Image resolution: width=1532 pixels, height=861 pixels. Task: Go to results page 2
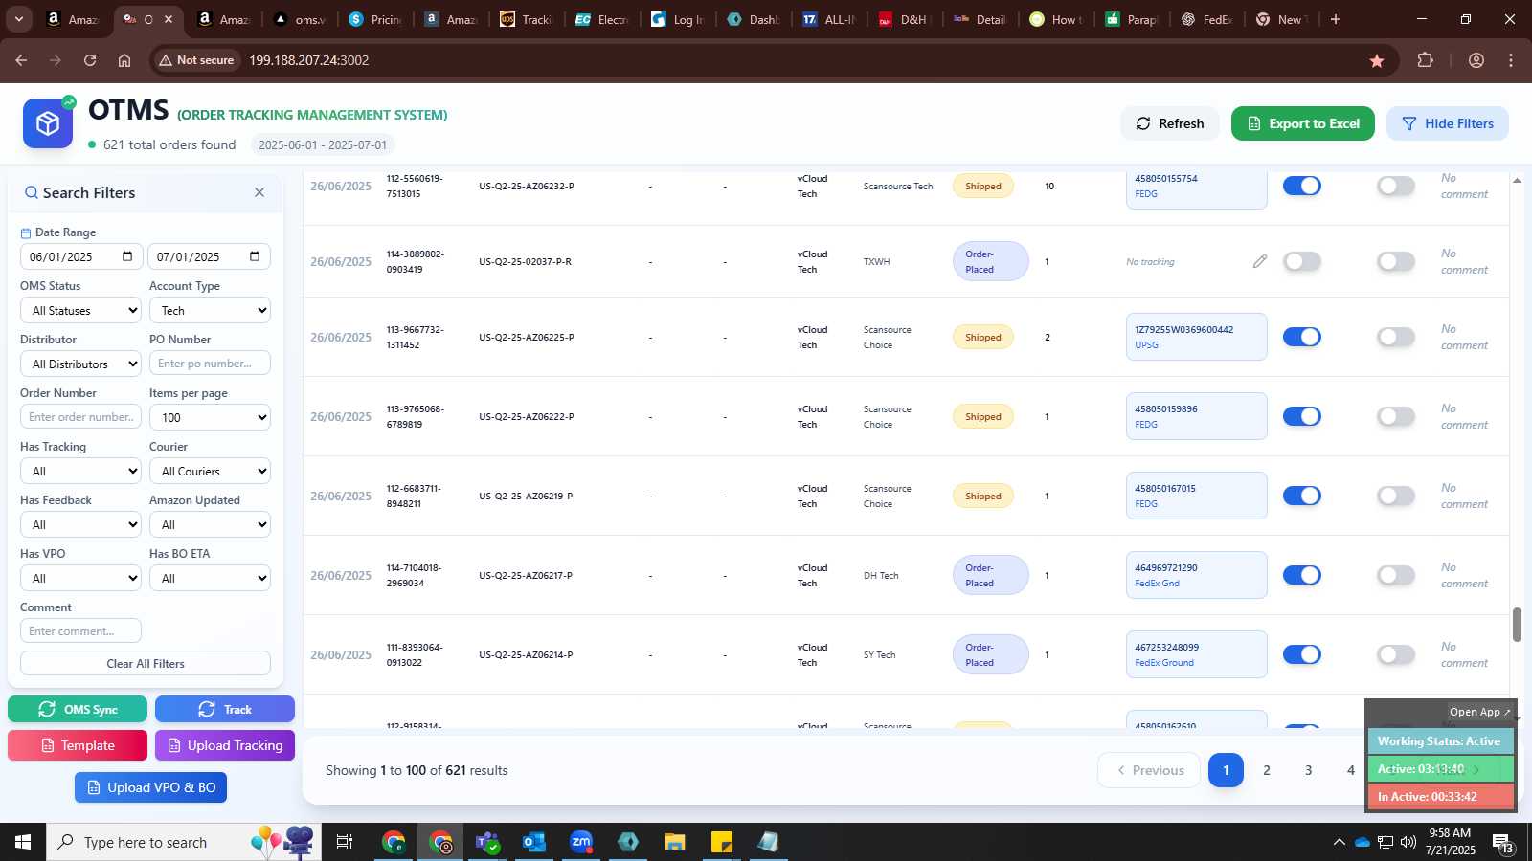(1267, 770)
